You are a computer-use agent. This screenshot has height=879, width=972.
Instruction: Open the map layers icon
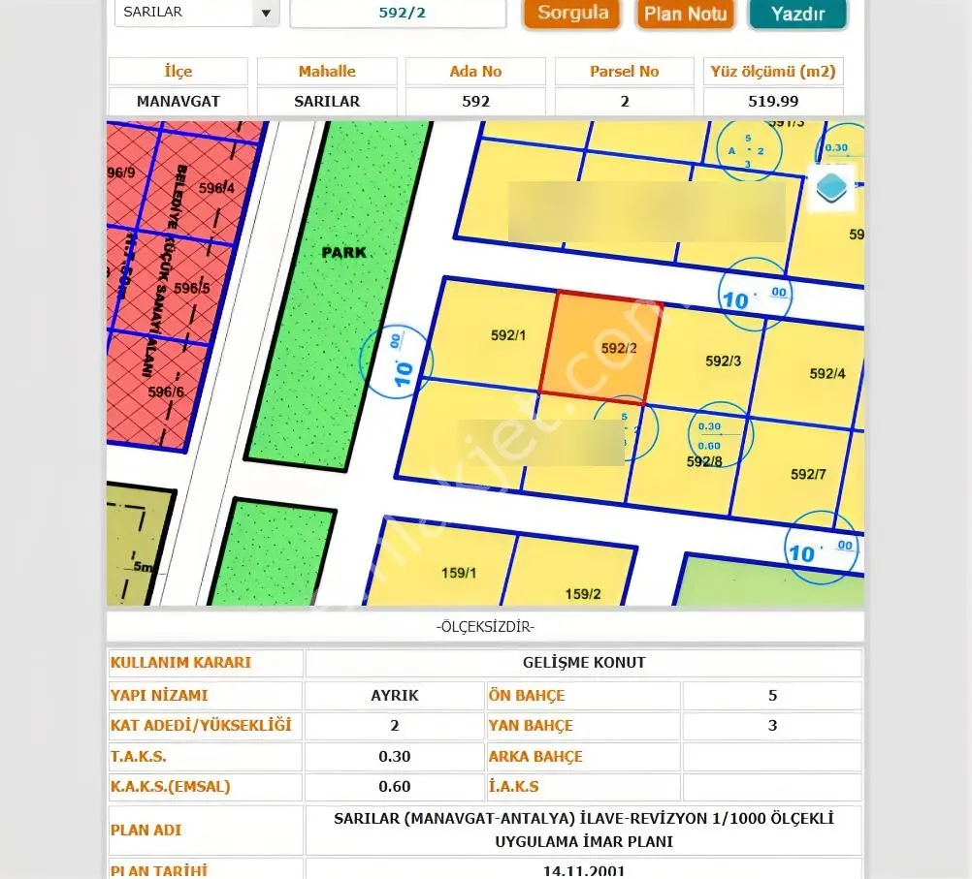832,188
